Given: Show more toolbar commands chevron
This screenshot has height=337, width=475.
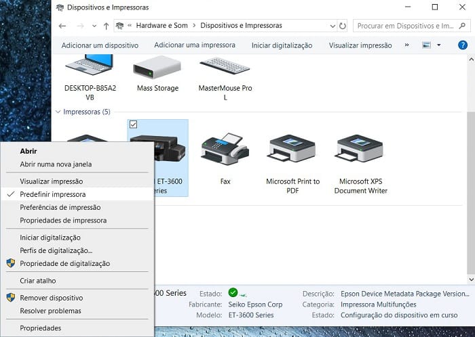Looking at the screenshot, I should click(x=407, y=45).
